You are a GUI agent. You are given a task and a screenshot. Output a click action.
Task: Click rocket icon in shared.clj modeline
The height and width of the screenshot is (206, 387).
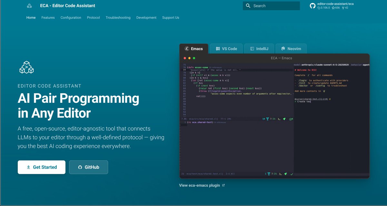point(284,119)
